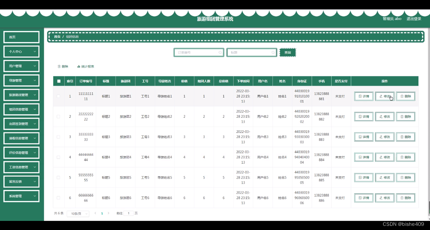Click the 详情 icon in row 标题2
This screenshot has width=430, height=230.
point(360,117)
